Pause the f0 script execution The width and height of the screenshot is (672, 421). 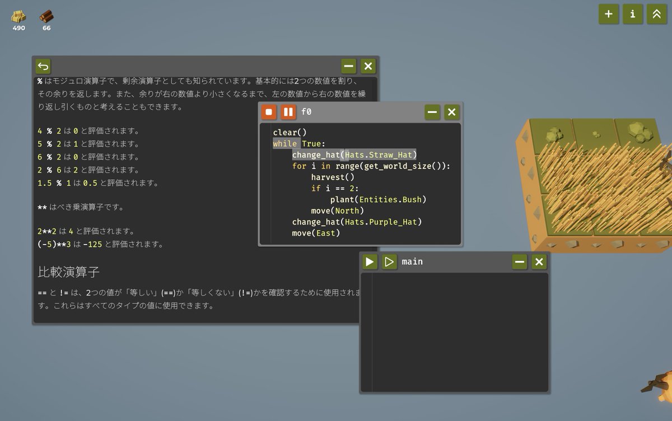point(288,112)
